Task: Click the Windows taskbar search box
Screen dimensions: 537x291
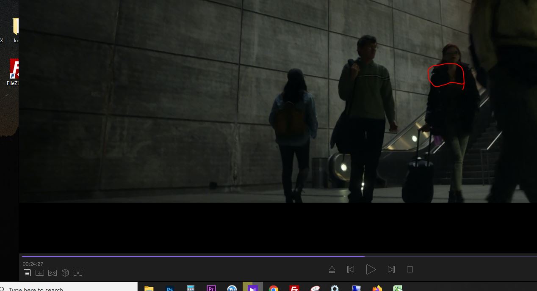Action: click(69, 288)
